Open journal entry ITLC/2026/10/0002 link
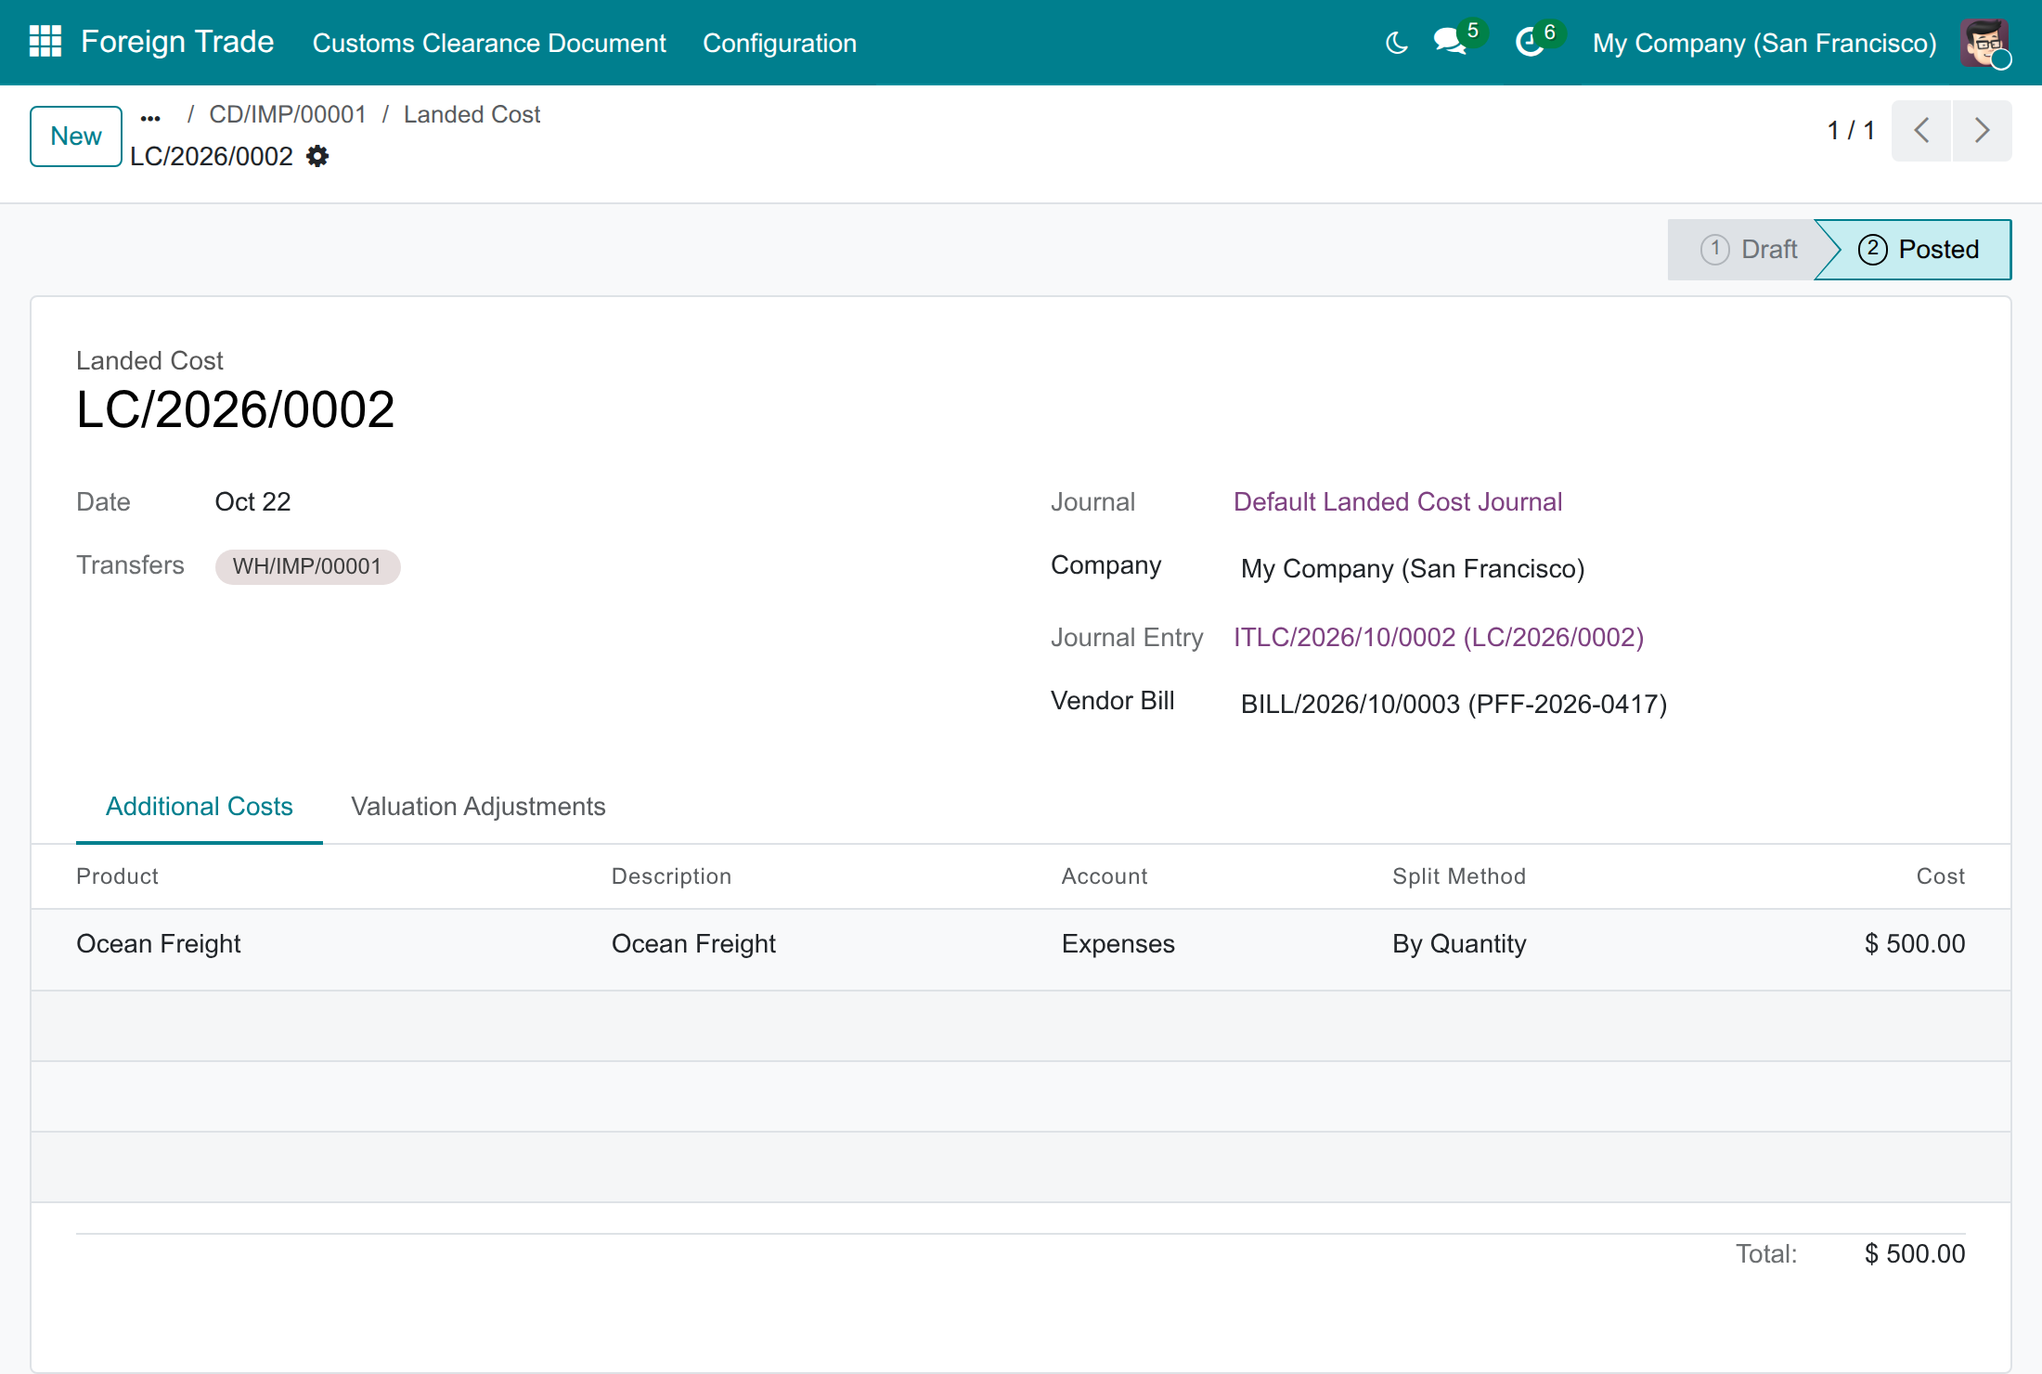The width and height of the screenshot is (2042, 1374). tap(1439, 637)
